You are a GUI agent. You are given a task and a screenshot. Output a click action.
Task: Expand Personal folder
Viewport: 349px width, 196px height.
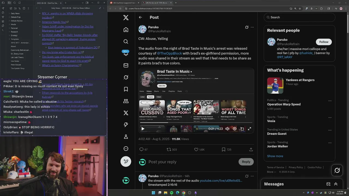click(14, 28)
